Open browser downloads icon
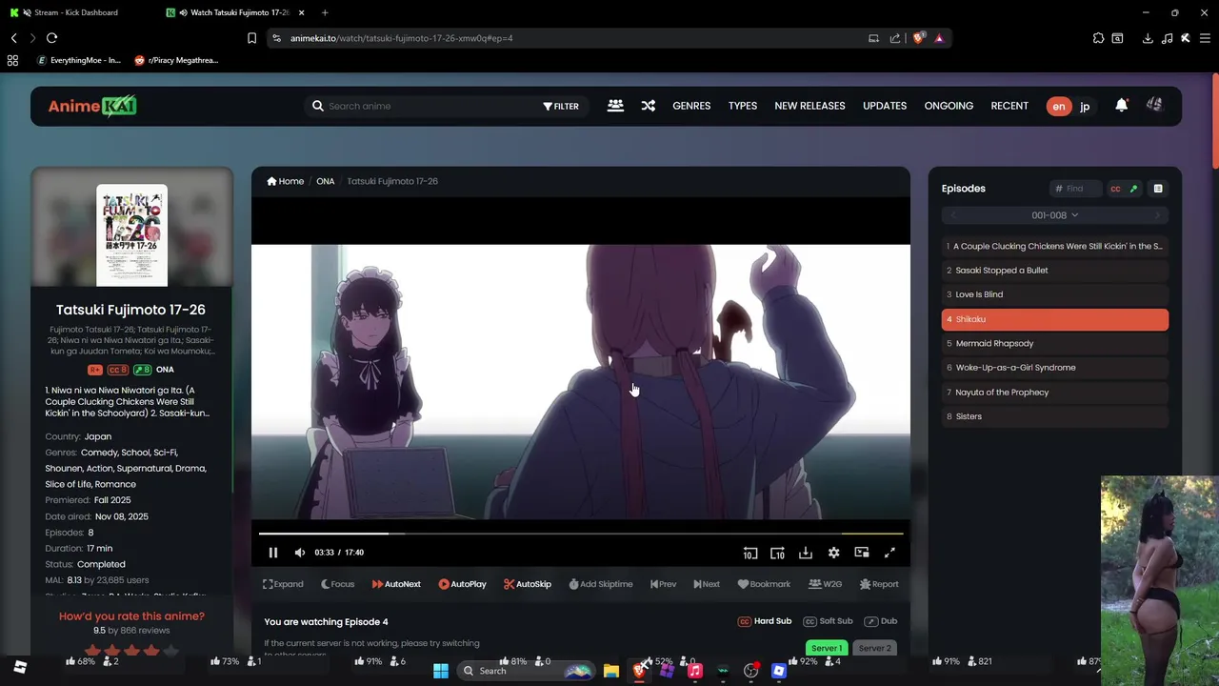 coord(1148,38)
